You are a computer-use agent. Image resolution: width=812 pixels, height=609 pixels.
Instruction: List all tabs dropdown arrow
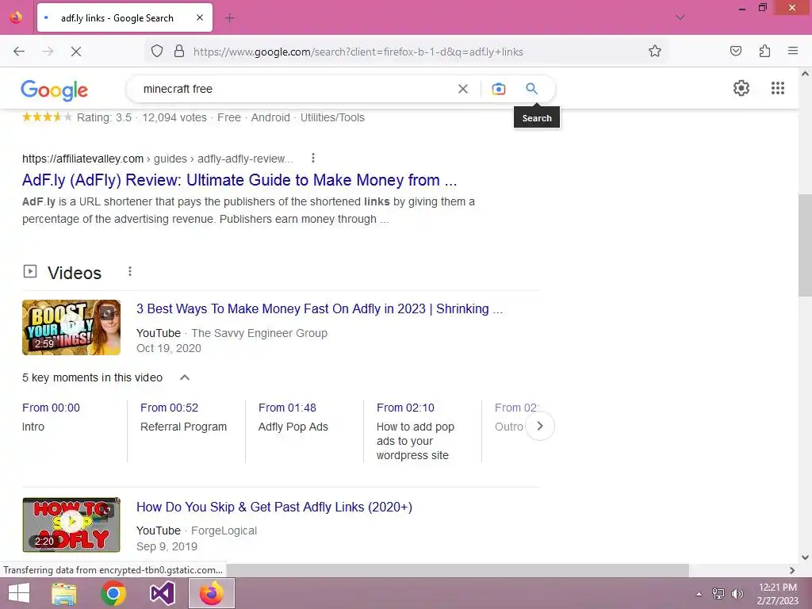(680, 17)
